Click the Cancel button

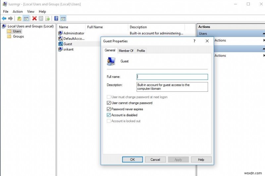pyautogui.click(x=155, y=159)
